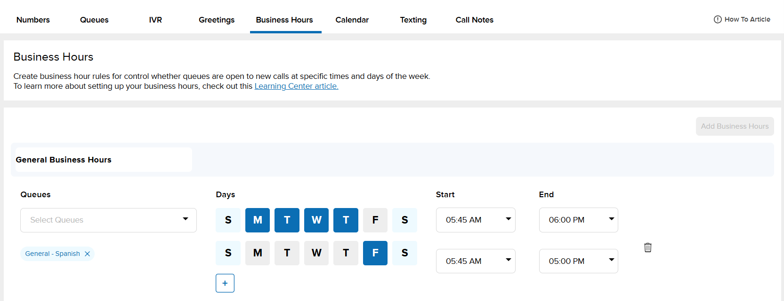Open the Calendar tab

pyautogui.click(x=352, y=20)
